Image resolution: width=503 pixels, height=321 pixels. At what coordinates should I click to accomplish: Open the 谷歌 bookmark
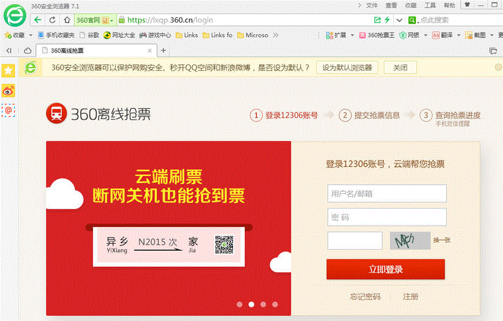coord(89,35)
